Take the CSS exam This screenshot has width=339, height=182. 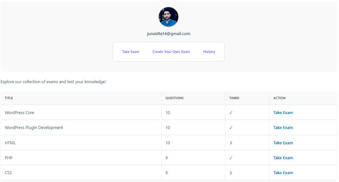coord(283,173)
